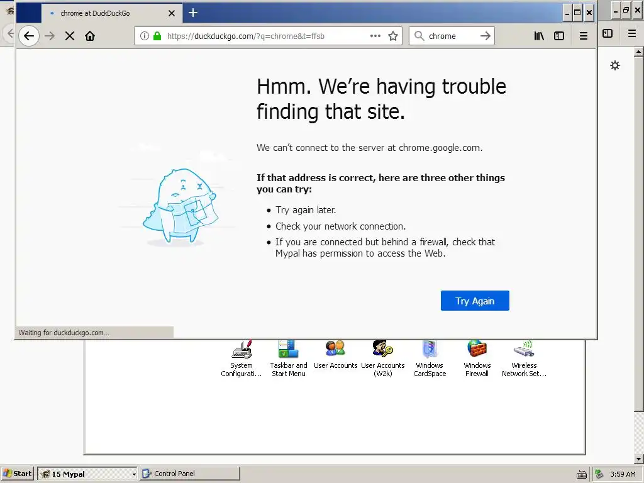Click the 'Check your network connection.' bullet
Viewport: 644px width, 483px height.
340,226
